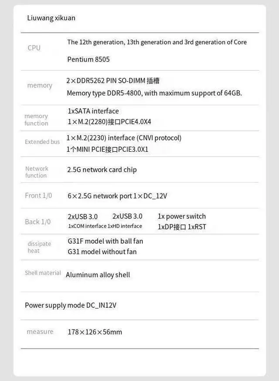This screenshot has height=381, width=279.
Task: Select the MINI PCIE3.0X1 line
Action: point(107,149)
